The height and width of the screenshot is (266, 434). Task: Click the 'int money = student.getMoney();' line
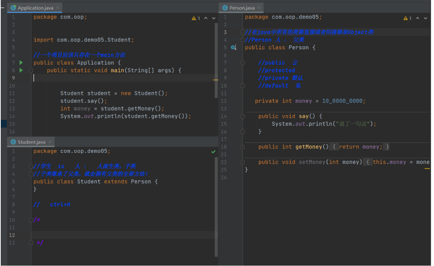click(112, 108)
